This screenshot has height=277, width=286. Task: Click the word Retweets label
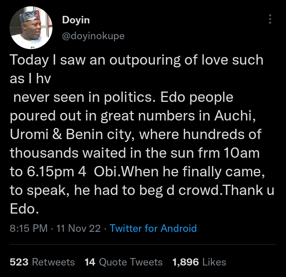pos(54,262)
